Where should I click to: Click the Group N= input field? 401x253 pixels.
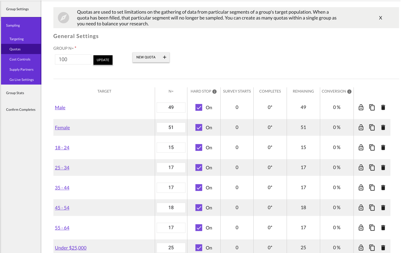(73, 60)
